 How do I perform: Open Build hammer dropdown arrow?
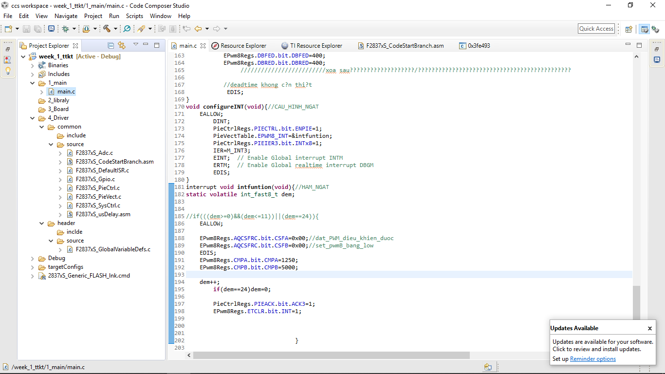coord(115,29)
